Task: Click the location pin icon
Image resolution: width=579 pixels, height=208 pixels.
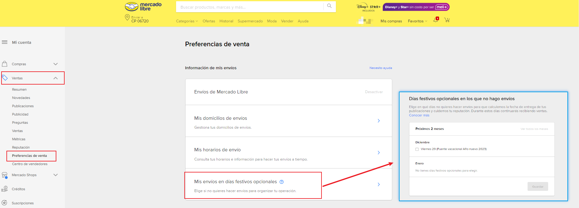Action: (x=127, y=18)
